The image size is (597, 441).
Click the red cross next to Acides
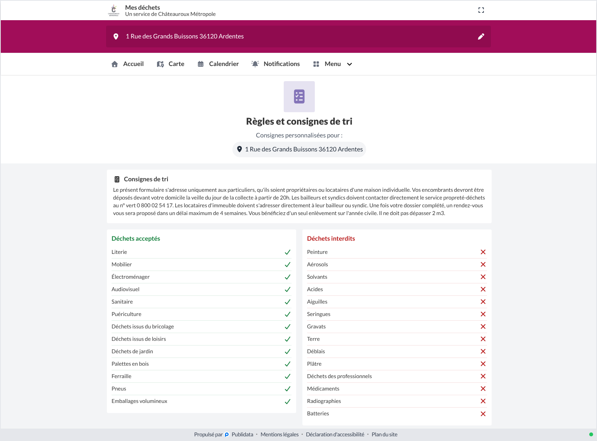click(x=483, y=289)
